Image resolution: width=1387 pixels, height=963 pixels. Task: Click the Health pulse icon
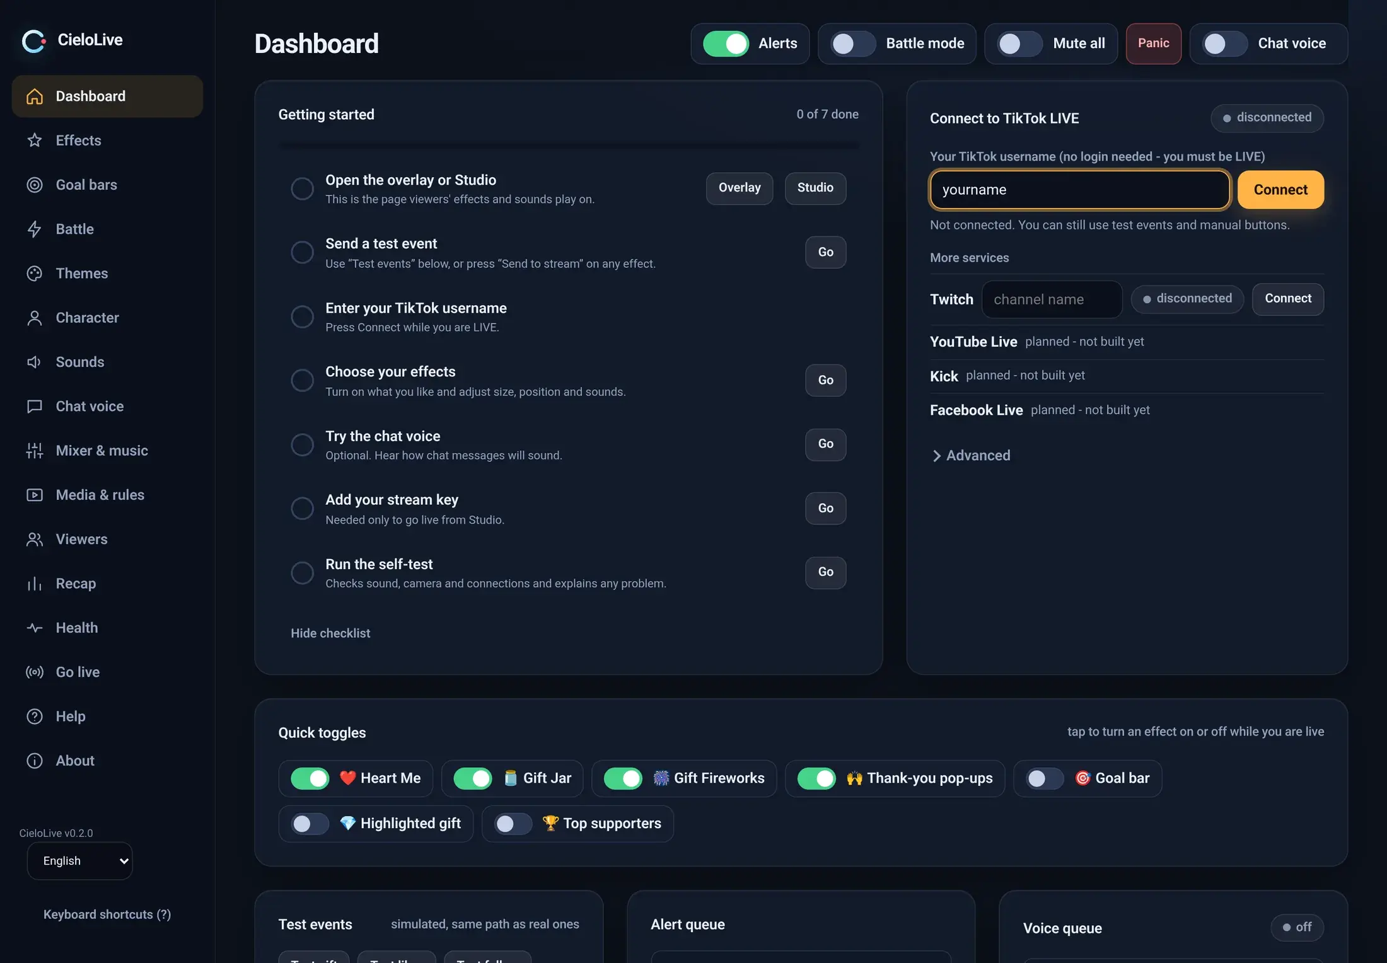coord(35,628)
